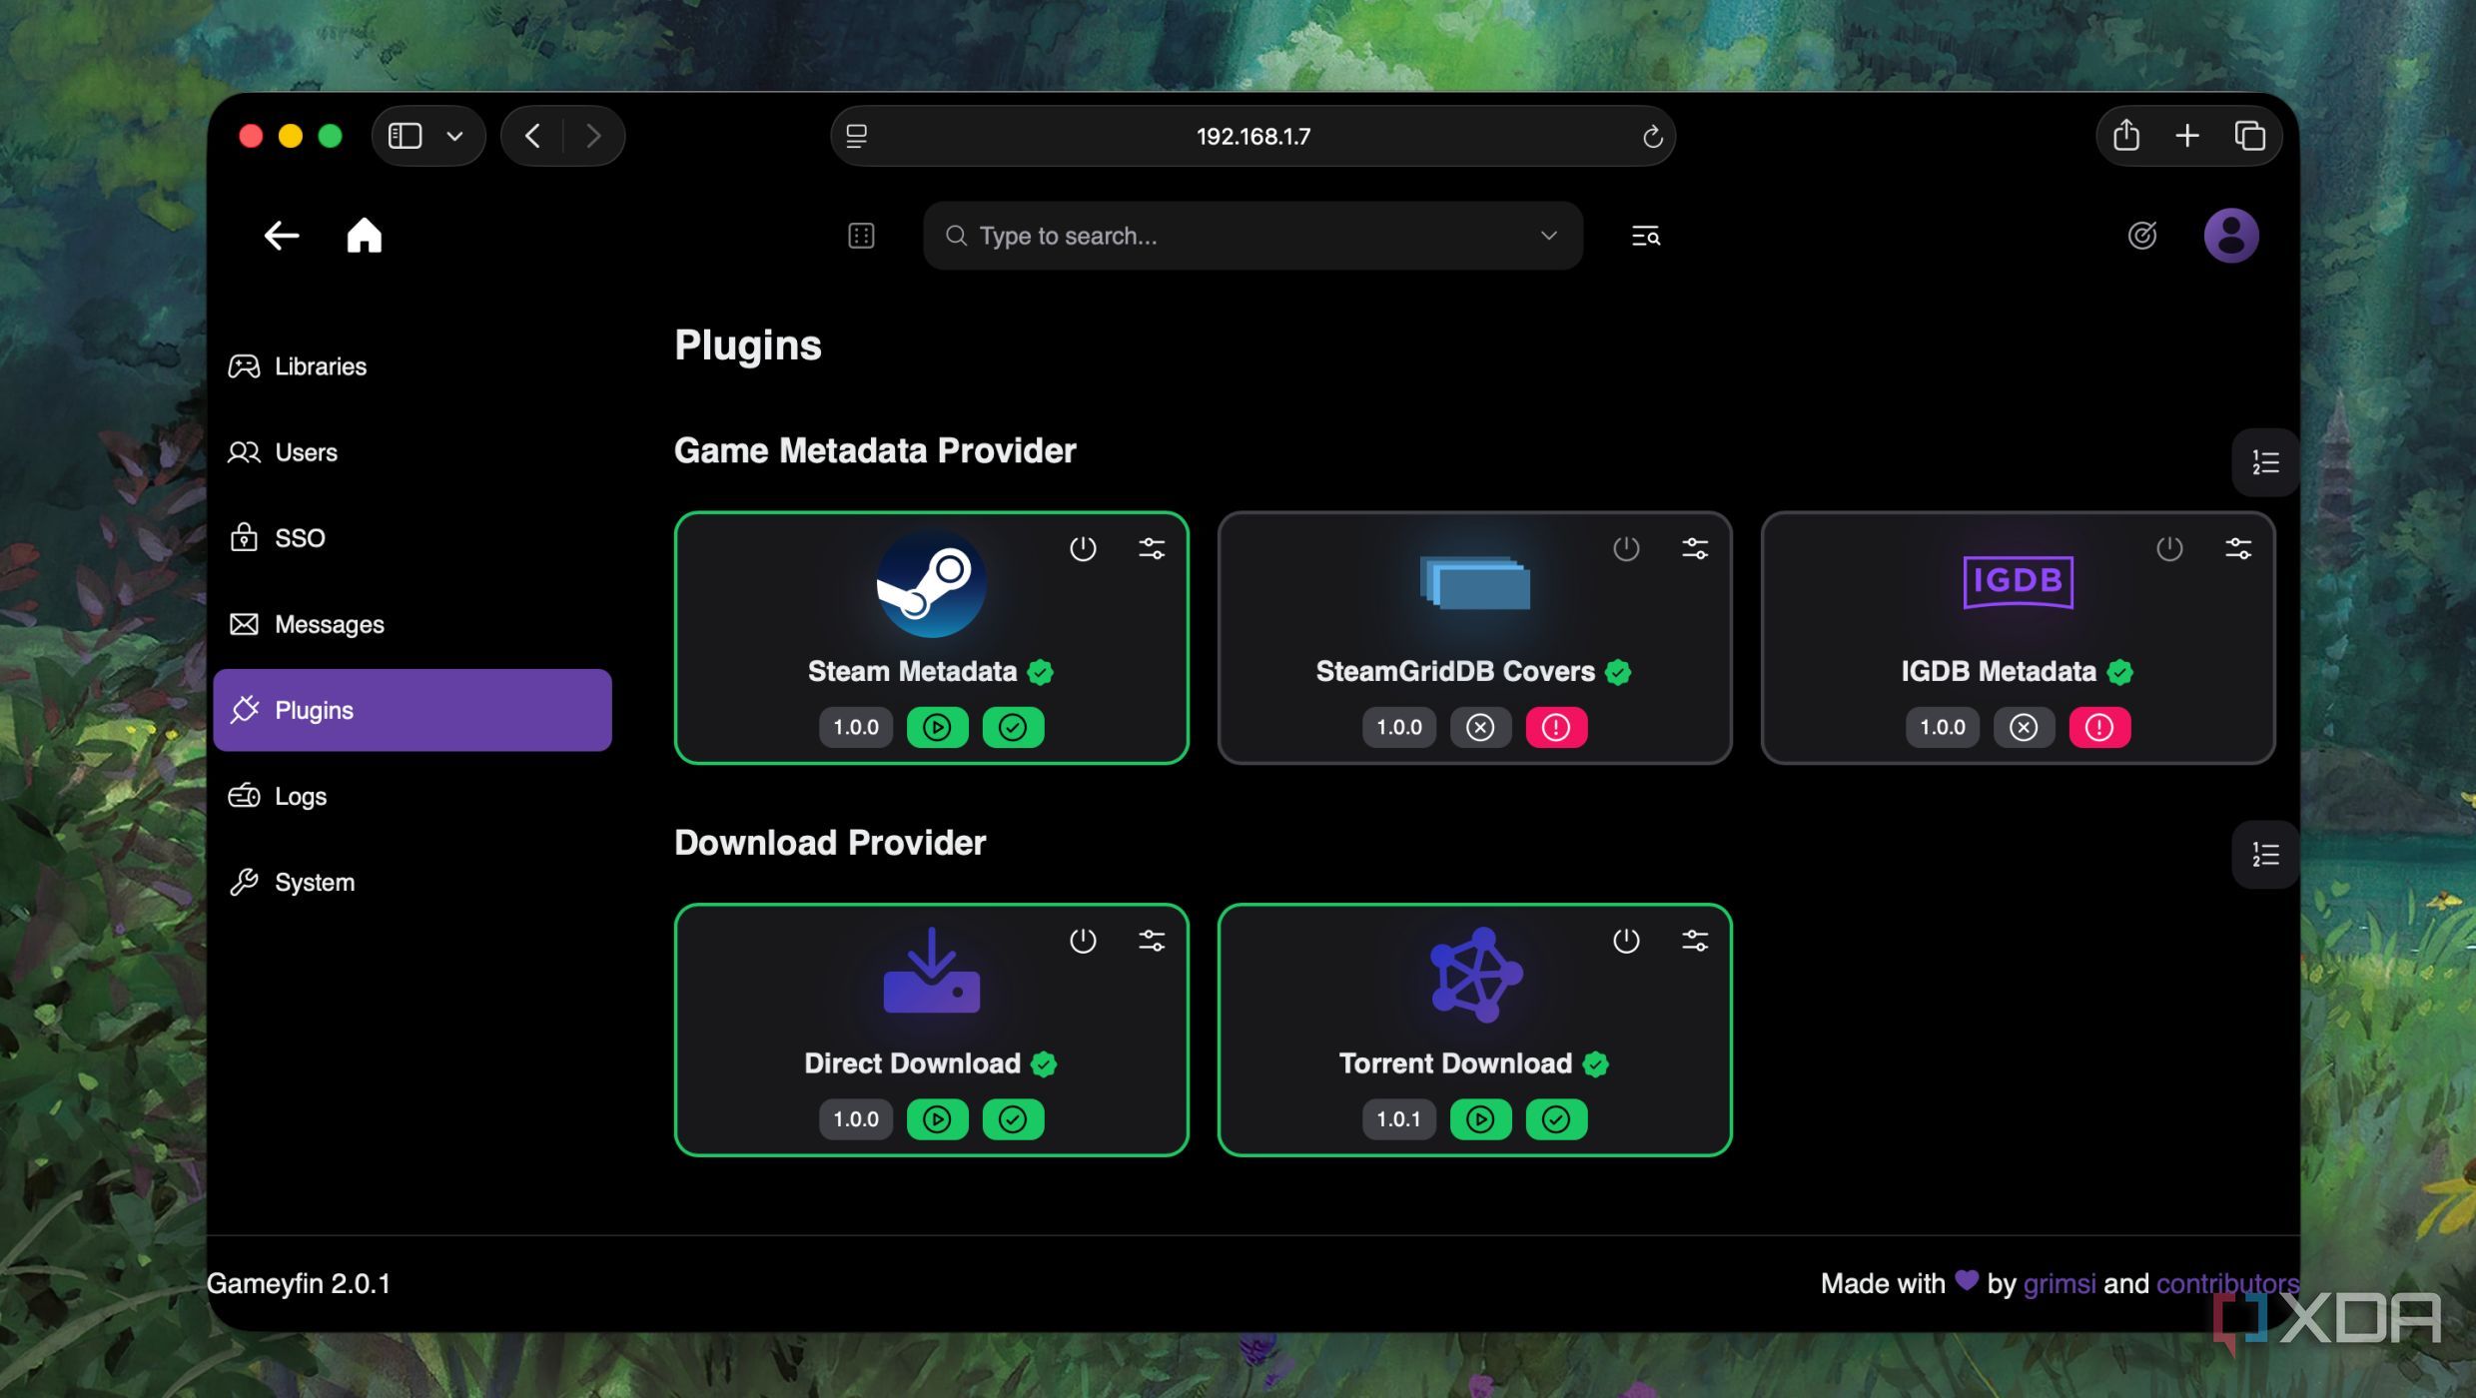Toggle Safari sidebar button
This screenshot has height=1398, width=2476.
click(405, 136)
